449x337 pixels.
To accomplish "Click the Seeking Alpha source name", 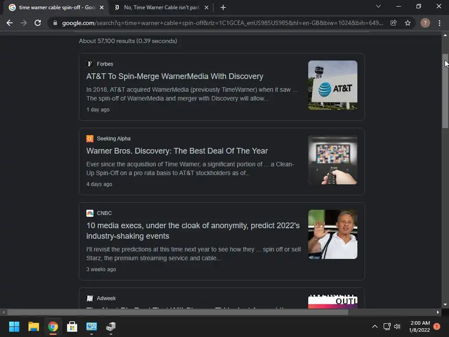I will click(x=114, y=139).
